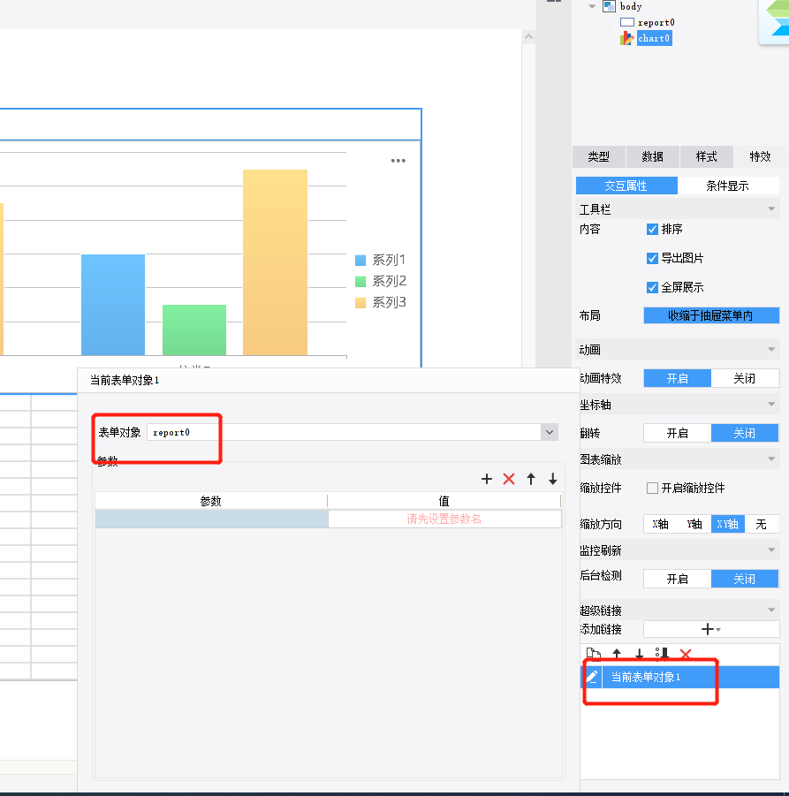The image size is (789, 796).
Task: Click the 收缩于抽屉菜单内 layout button
Action: (x=711, y=315)
